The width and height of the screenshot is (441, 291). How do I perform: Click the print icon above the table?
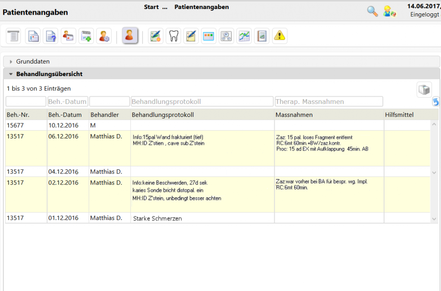424,90
